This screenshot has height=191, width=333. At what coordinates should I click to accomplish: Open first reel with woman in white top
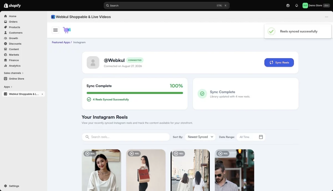coord(102,170)
